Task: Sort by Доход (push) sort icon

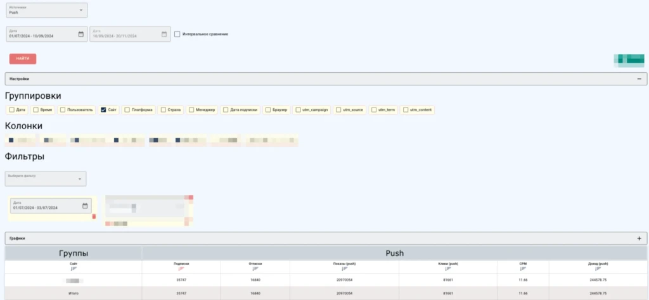Action: [598, 268]
